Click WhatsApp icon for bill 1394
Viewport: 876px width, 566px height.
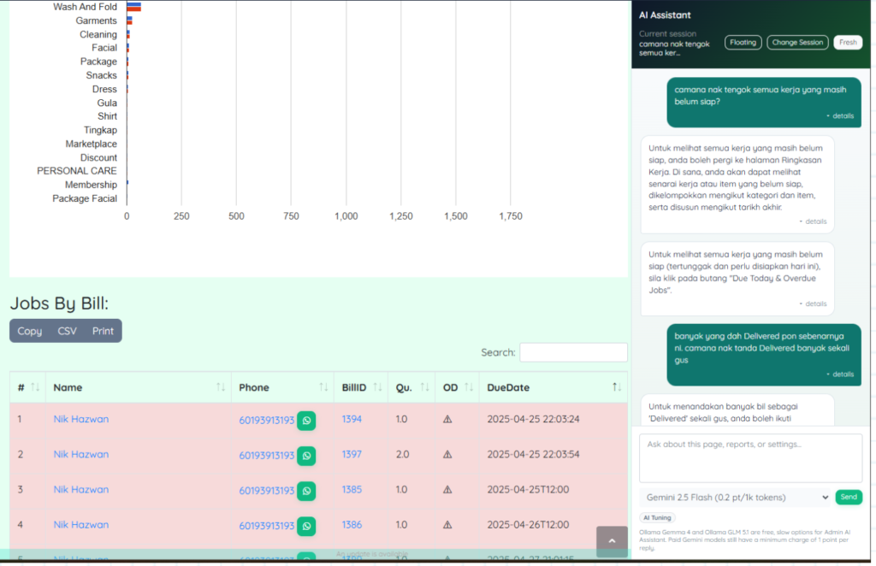[306, 421]
